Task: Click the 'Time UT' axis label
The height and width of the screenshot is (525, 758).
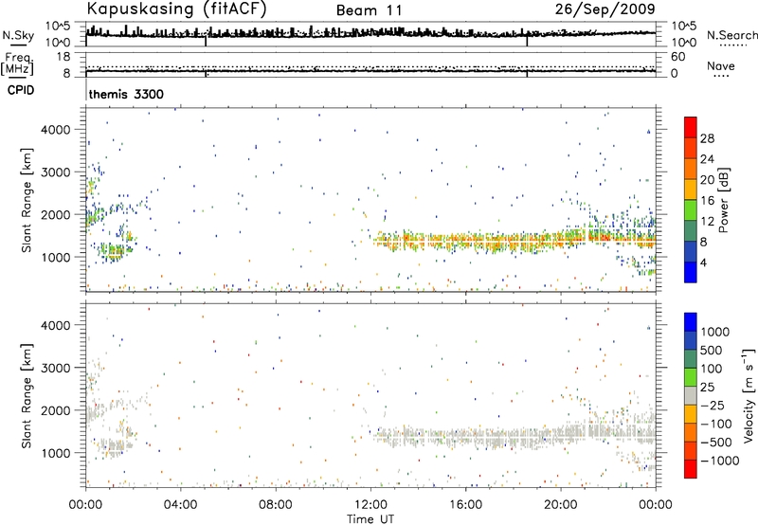Action: pyautogui.click(x=370, y=519)
